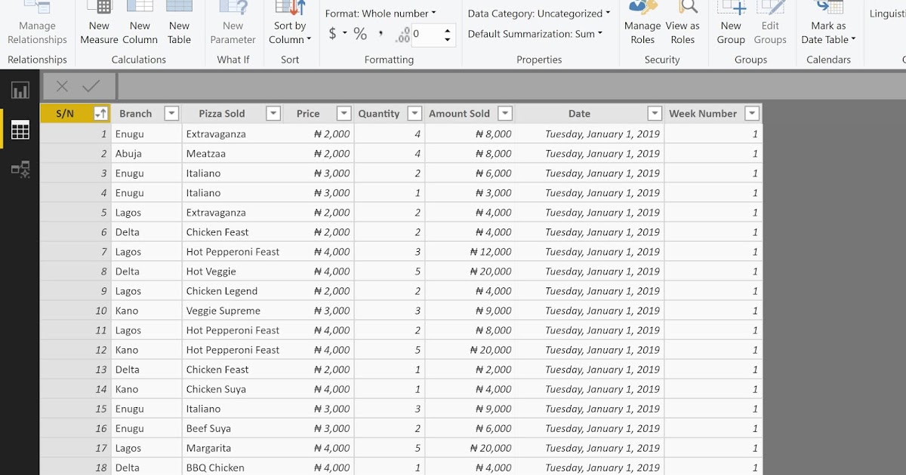Screen dimensions: 906x475
Task: Click row 1 Extravaganza cell
Action: [x=233, y=134]
